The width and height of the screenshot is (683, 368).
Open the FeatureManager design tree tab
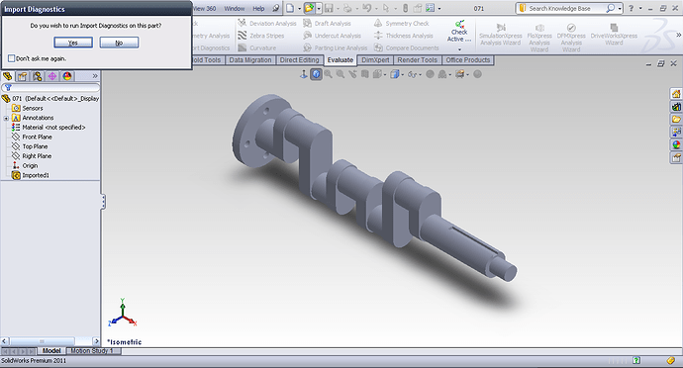7,76
